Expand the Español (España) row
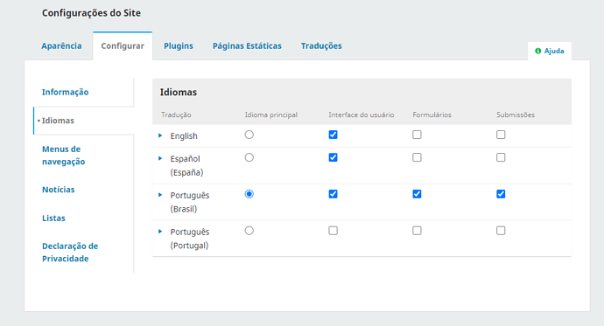The image size is (604, 326). 160,158
